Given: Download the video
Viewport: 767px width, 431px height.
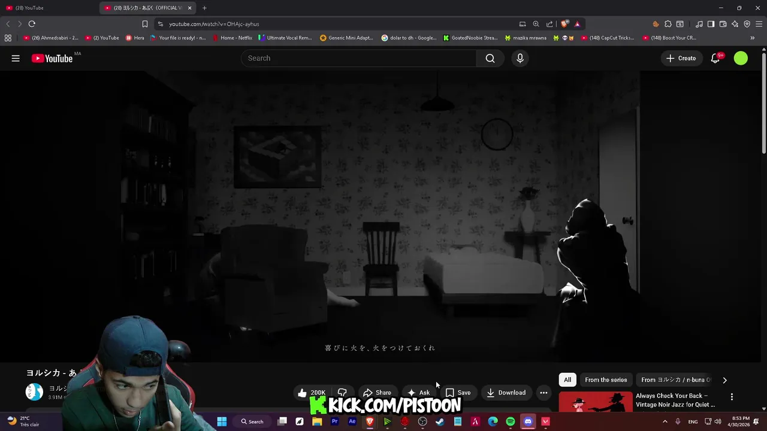Looking at the screenshot, I should pos(506,393).
